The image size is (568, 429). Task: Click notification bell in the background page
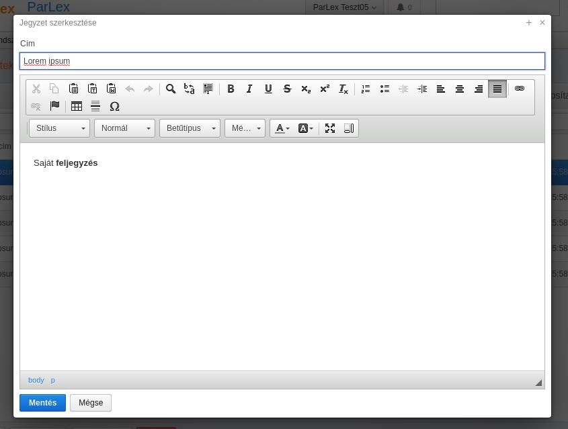click(404, 7)
